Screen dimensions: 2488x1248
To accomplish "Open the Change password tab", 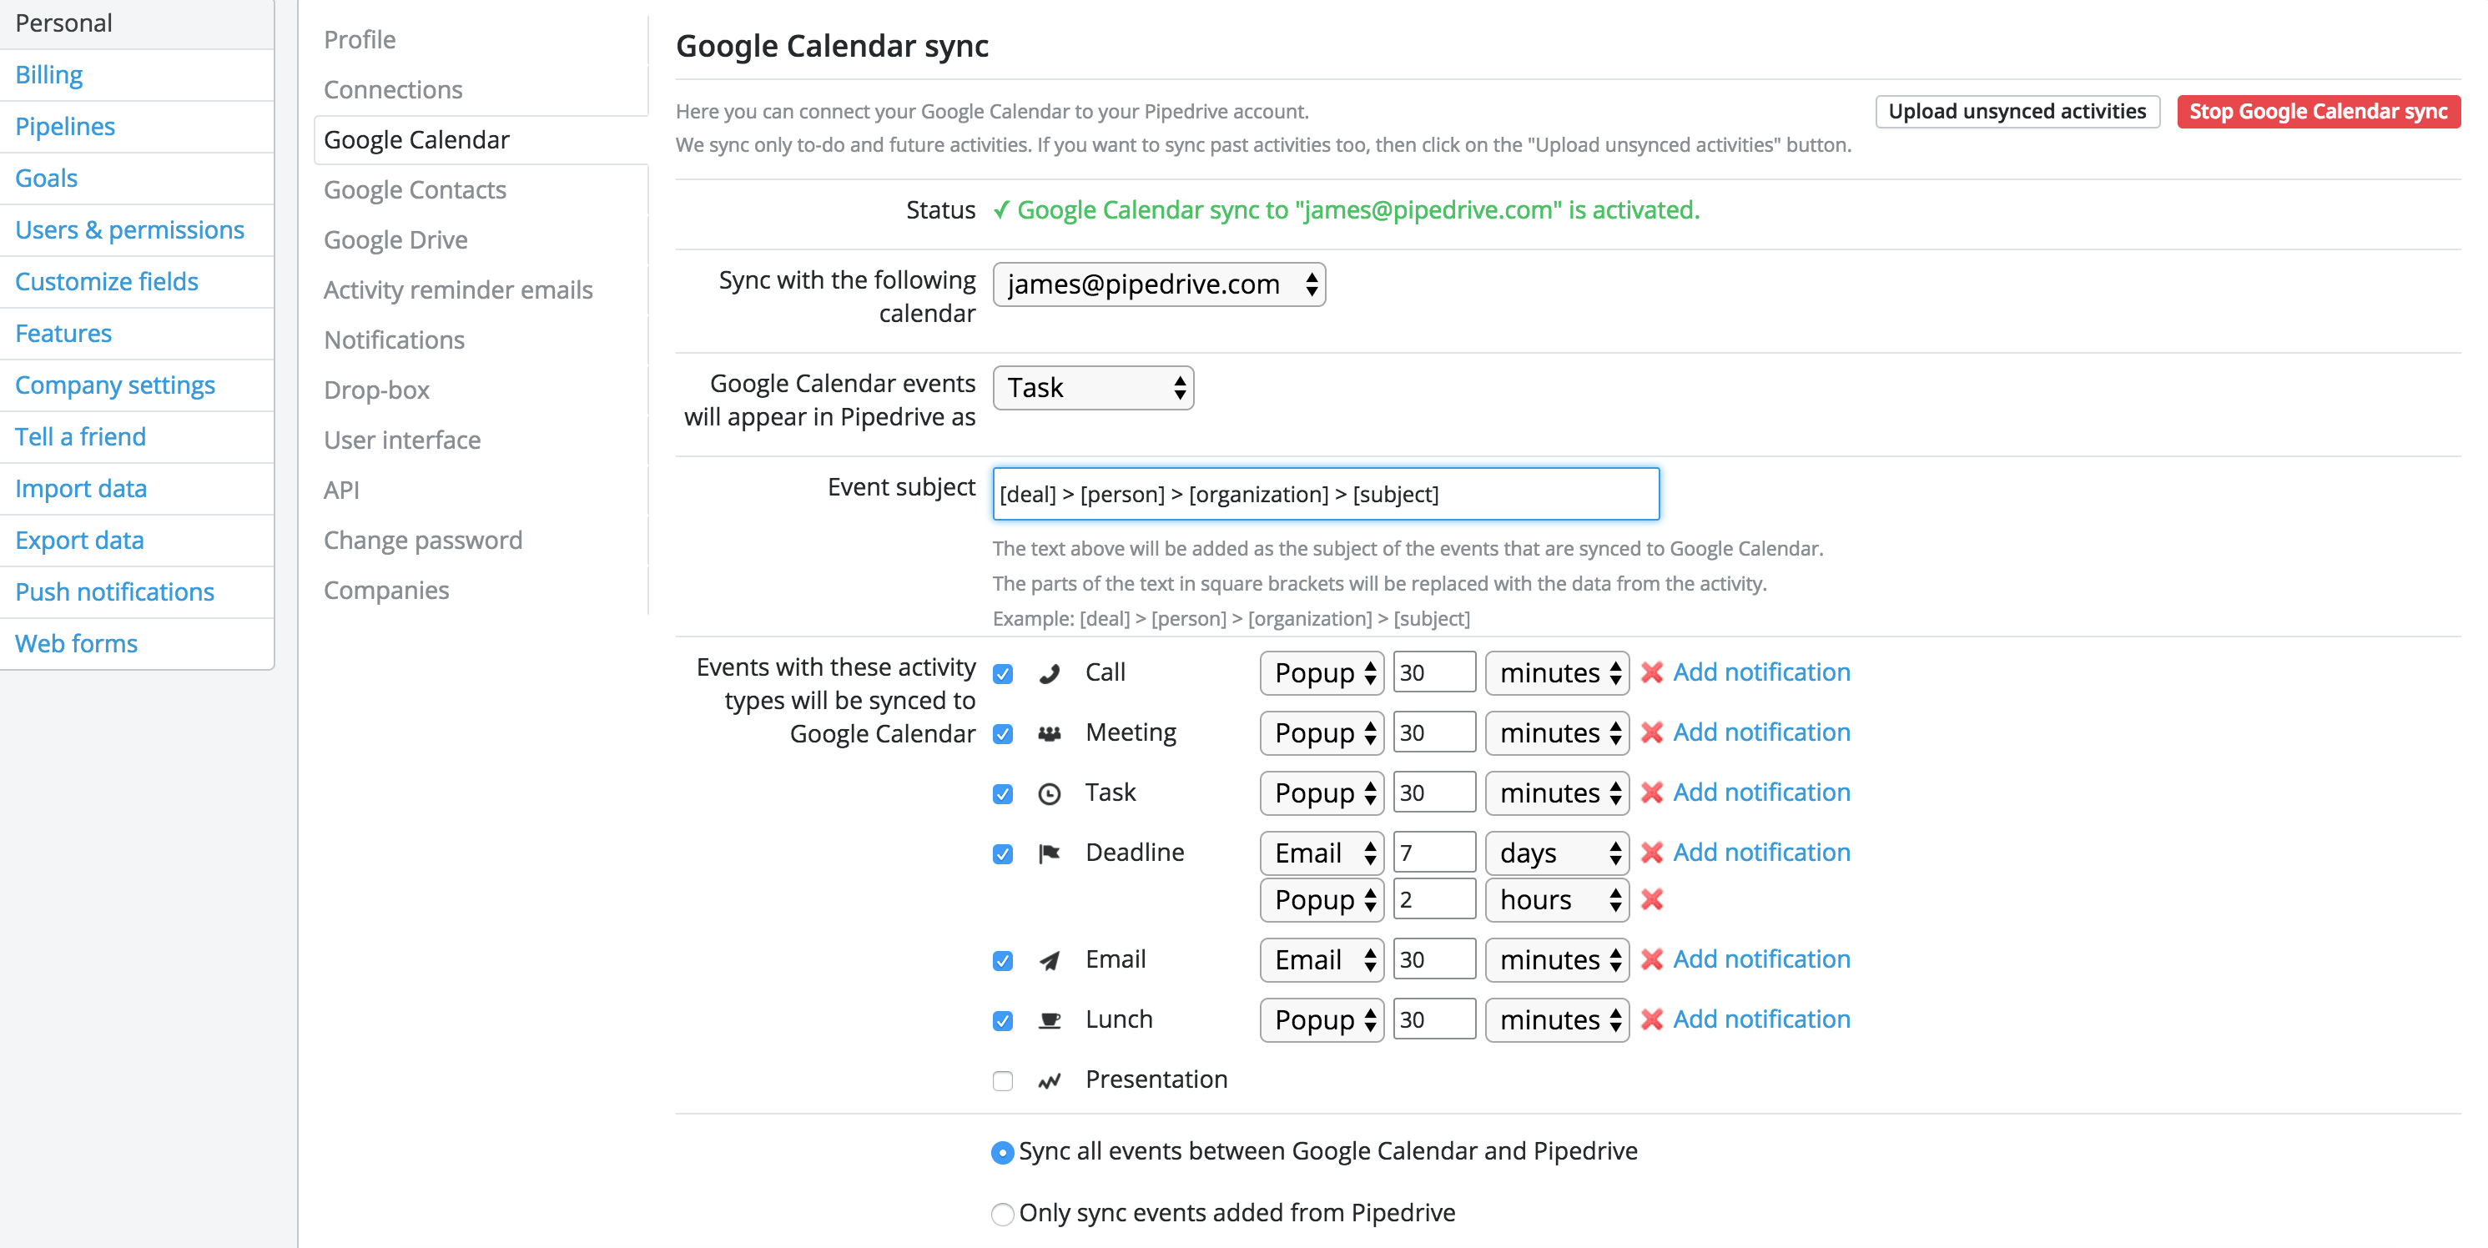I will [x=423, y=541].
